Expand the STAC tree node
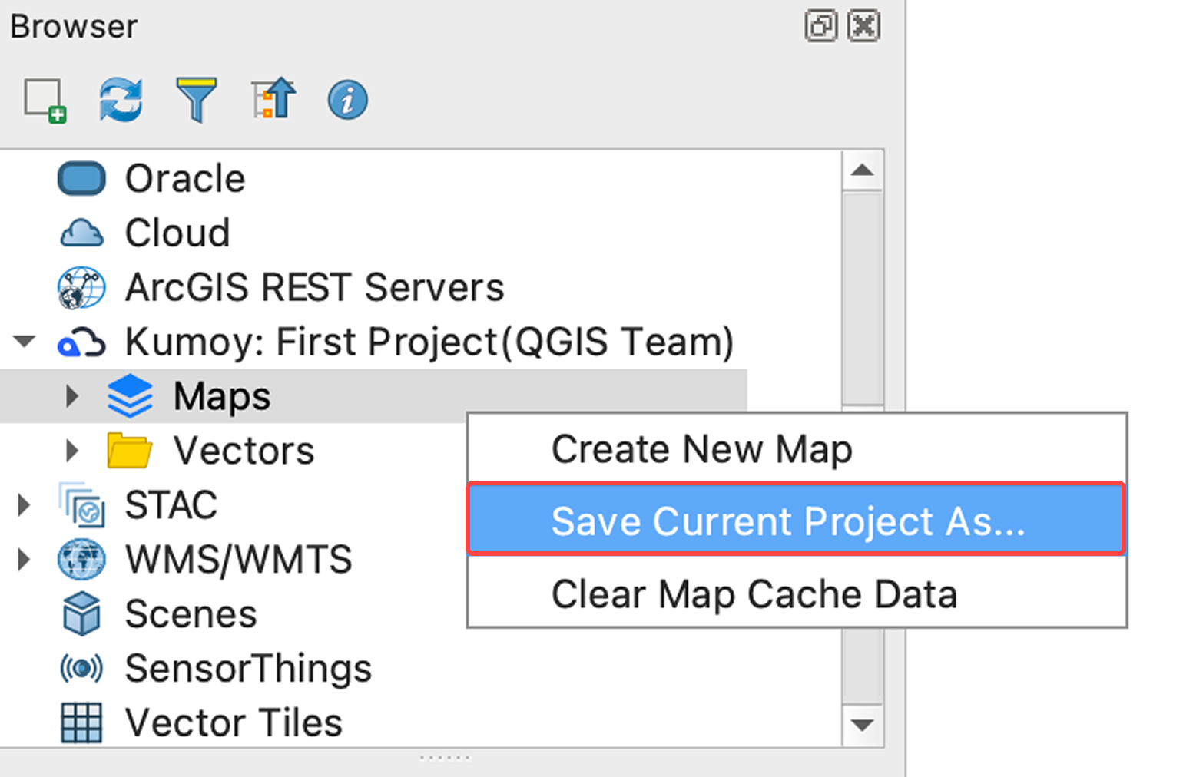This screenshot has height=777, width=1183. [24, 504]
